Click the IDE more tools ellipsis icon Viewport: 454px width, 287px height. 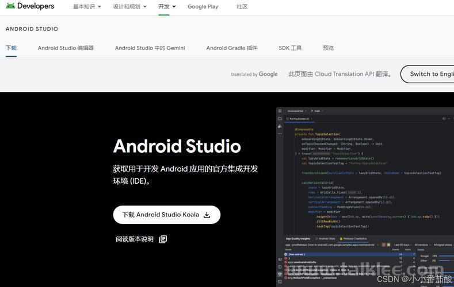(x=280, y=134)
